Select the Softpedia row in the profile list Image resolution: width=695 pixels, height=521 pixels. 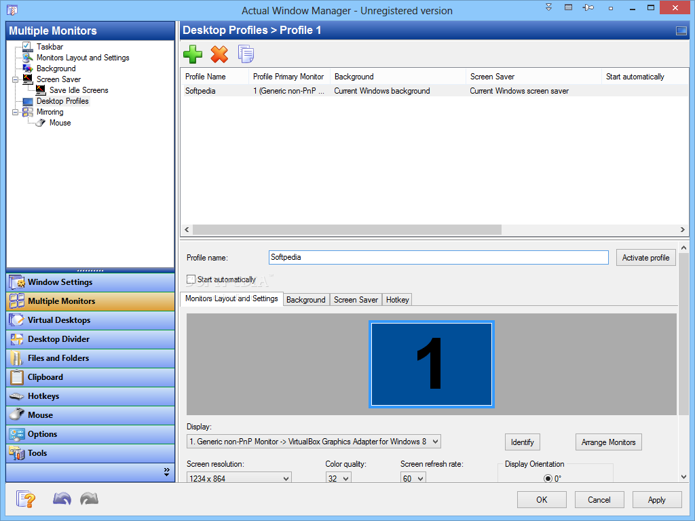point(434,91)
